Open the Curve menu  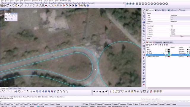click(7, 1)
